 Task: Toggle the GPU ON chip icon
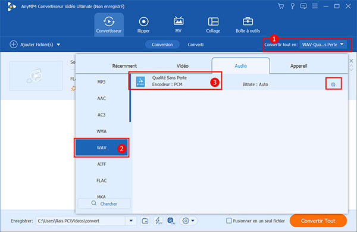[171, 221]
